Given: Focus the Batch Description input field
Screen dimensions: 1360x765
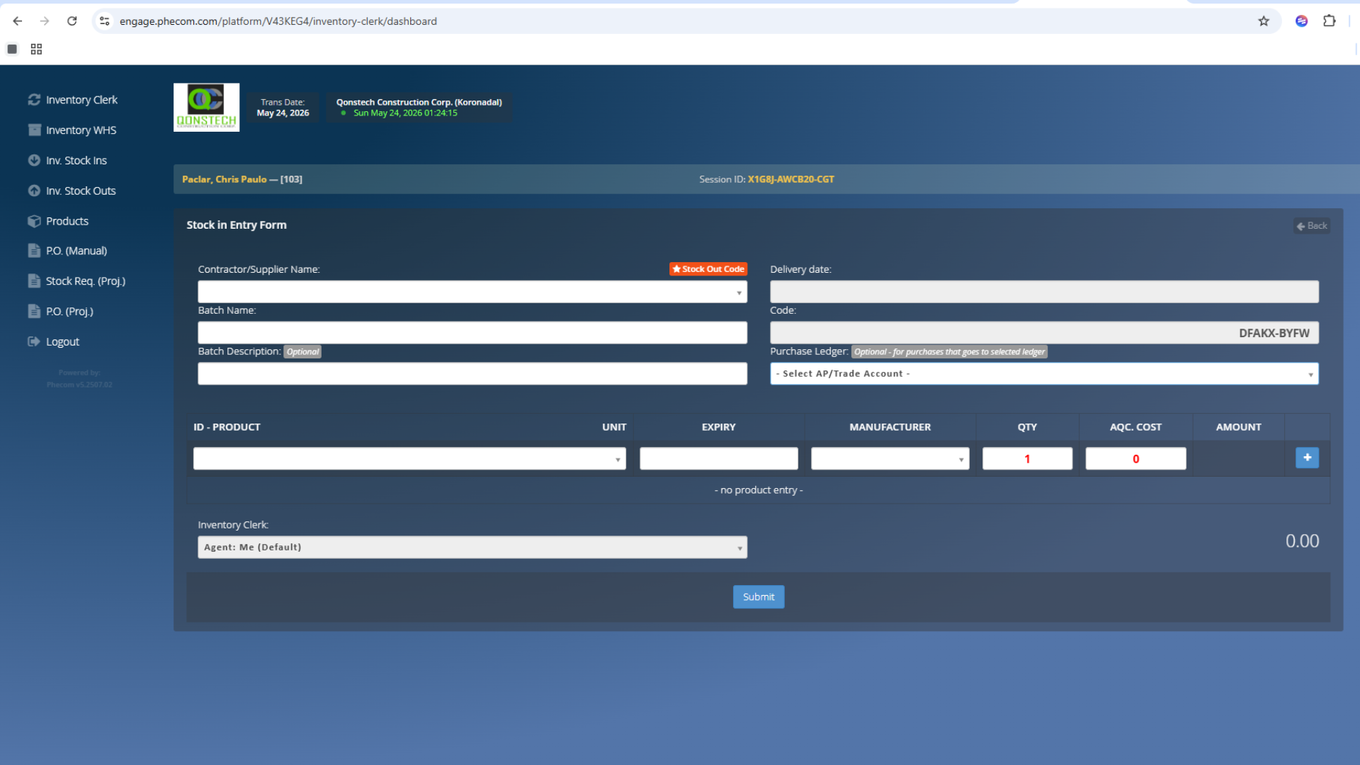Looking at the screenshot, I should click(472, 374).
